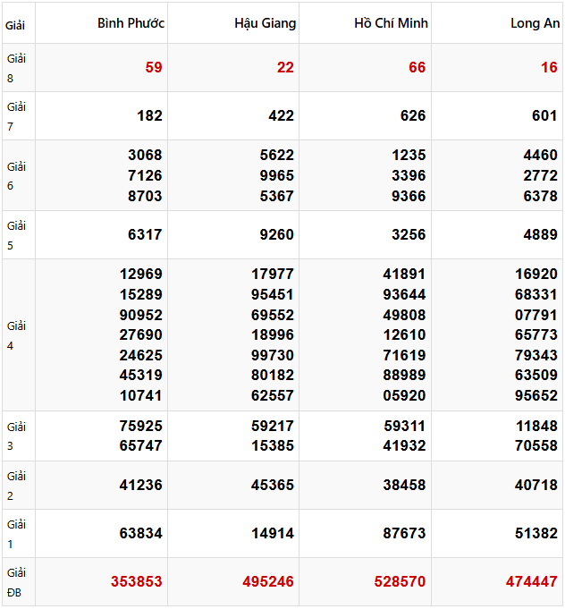Select the Long An column header
Image resolution: width=565 pixels, height=609 pixels.
click(534, 23)
